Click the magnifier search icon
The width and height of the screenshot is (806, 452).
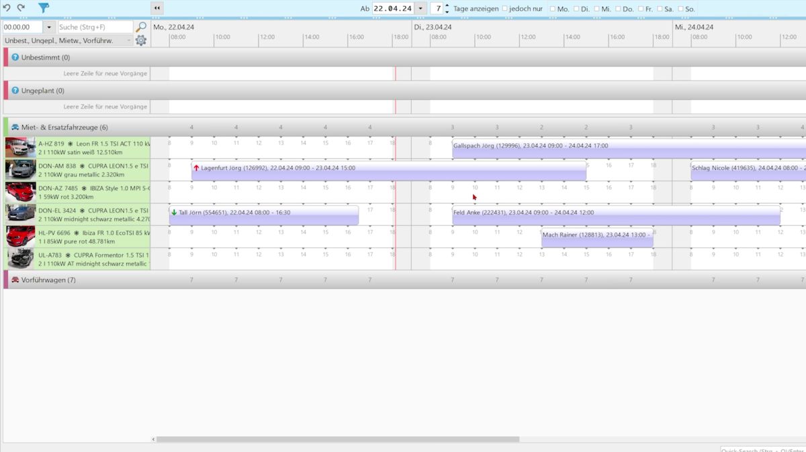141,27
